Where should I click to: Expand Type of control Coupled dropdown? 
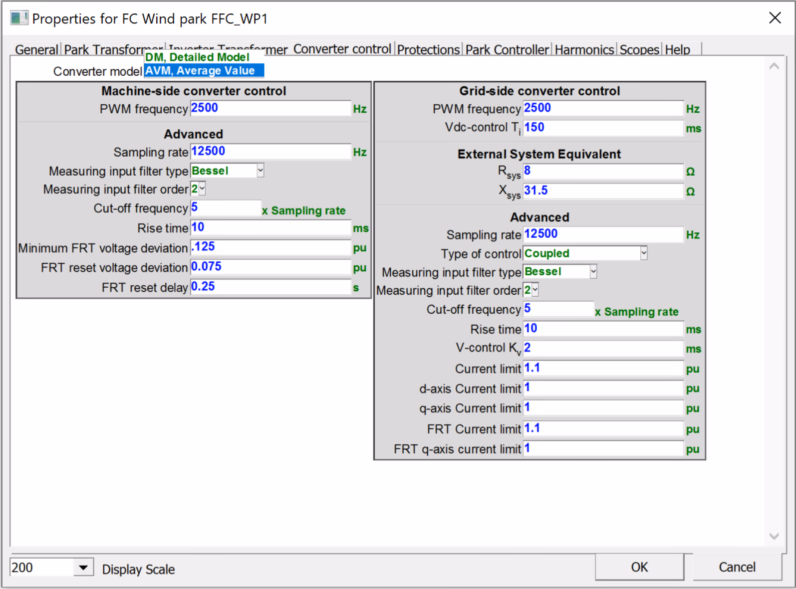(x=643, y=253)
